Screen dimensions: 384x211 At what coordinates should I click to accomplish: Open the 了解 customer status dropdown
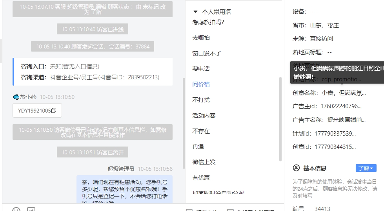click(x=366, y=168)
